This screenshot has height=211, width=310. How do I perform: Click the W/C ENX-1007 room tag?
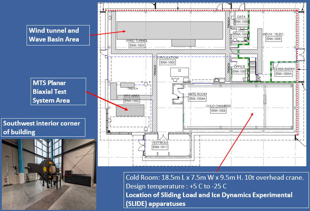click(x=241, y=34)
